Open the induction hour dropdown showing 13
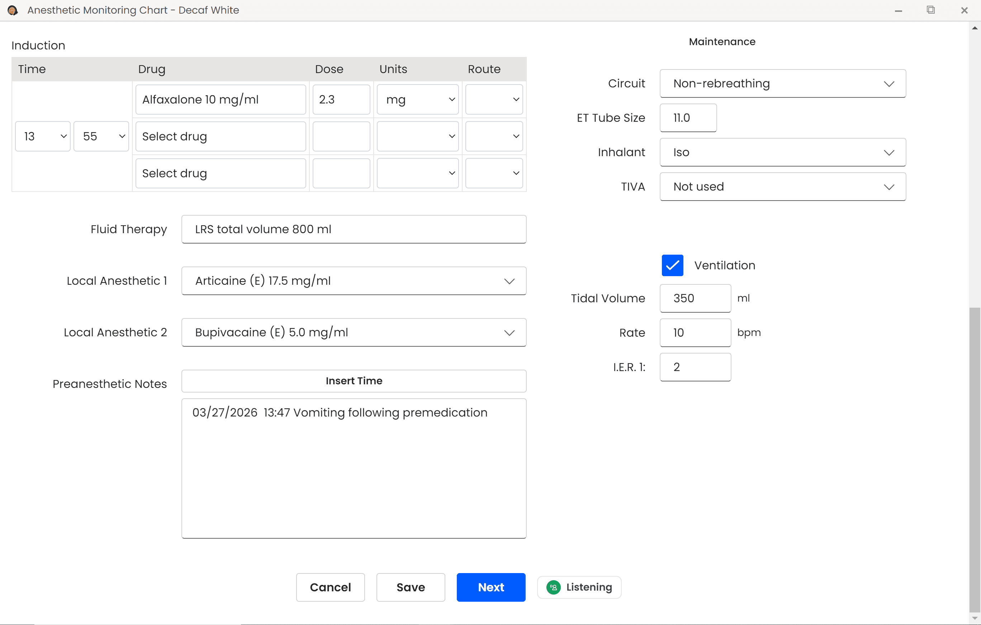Screen dimensions: 981x625 [43, 136]
